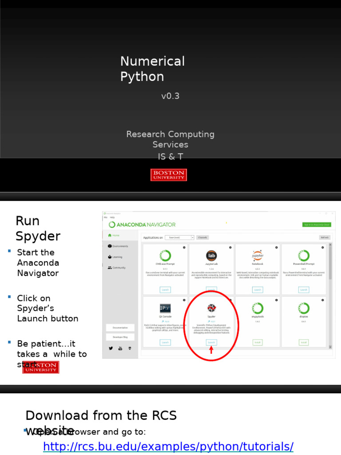
Task: Launch Qt Console
Action: [x=165, y=343]
